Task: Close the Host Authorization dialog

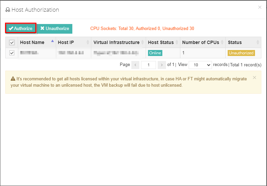Action: tap(260, 7)
